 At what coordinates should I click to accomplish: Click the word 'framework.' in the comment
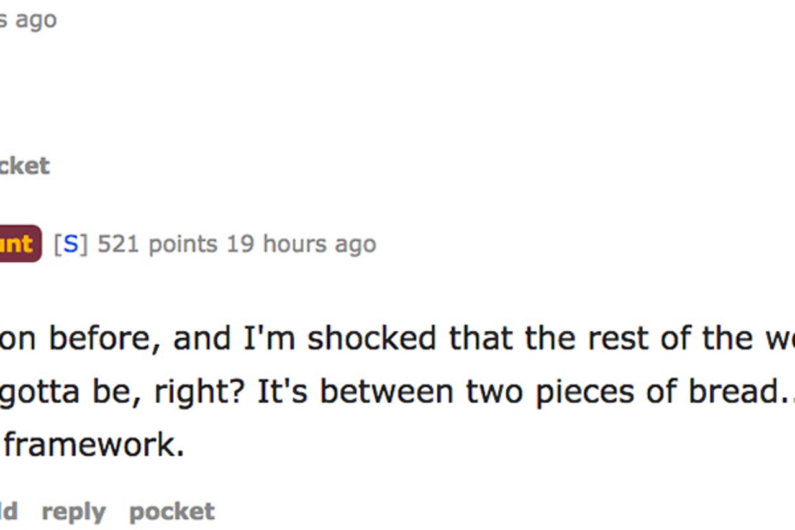click(94, 444)
